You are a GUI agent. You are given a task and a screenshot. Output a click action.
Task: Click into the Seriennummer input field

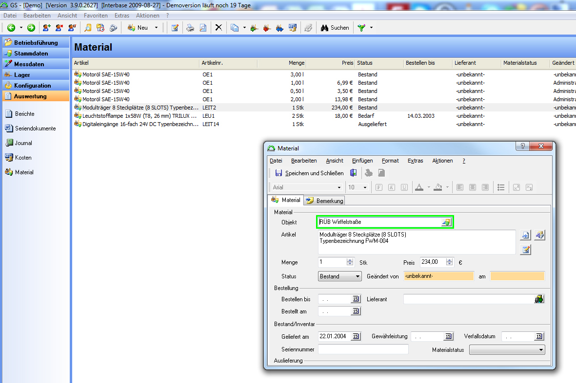(x=363, y=349)
